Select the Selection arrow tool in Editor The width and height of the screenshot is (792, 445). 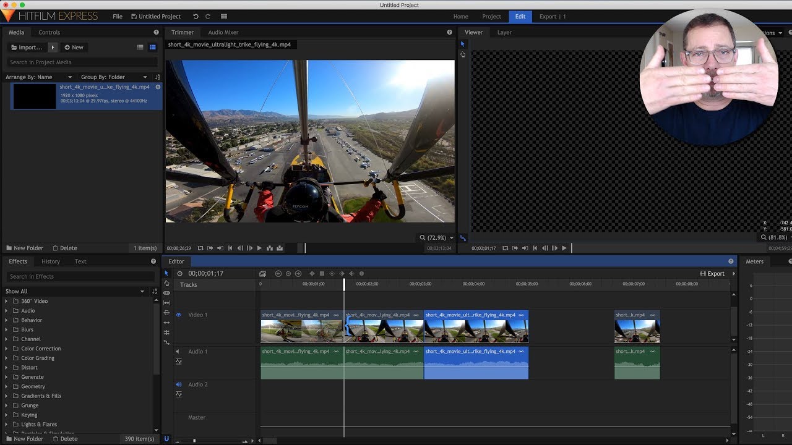(166, 273)
